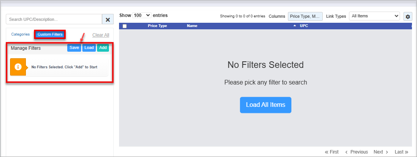
Task: Click the Load All Items button
Action: (266, 105)
